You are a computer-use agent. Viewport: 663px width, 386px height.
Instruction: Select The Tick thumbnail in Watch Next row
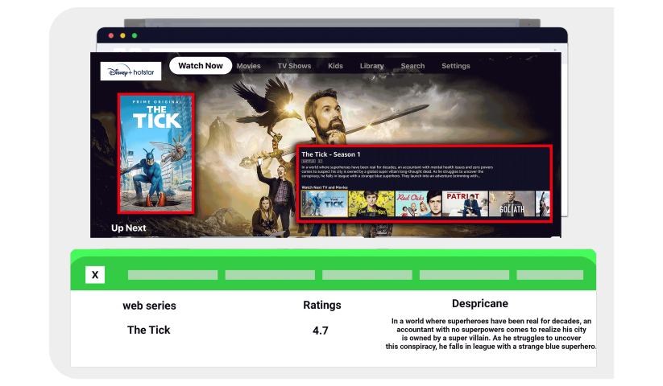(325, 203)
